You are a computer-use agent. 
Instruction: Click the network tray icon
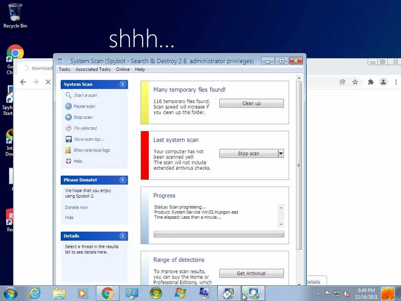[337, 294]
